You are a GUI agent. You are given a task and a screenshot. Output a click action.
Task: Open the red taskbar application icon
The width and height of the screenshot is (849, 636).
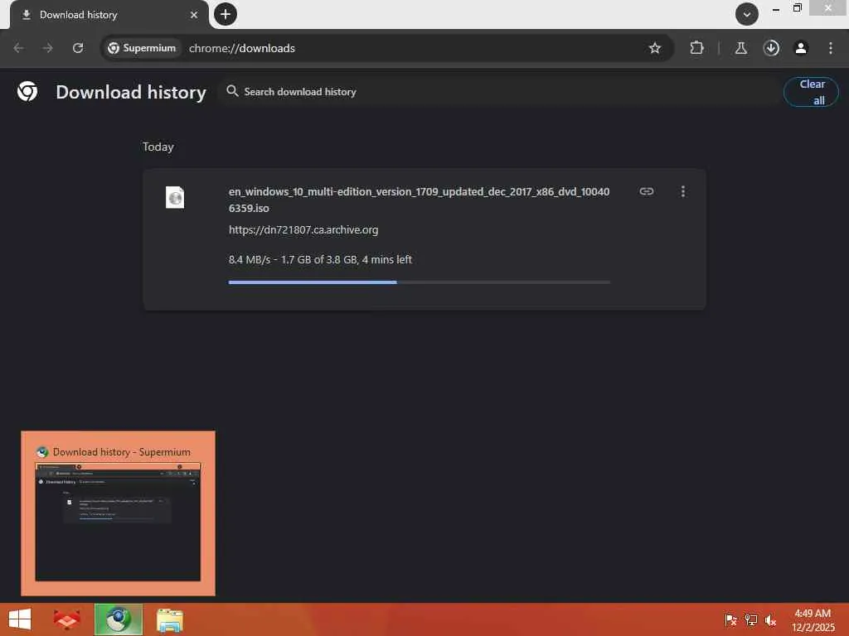pos(66,619)
